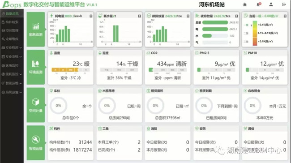Click the fire alarm icon beside 消防
The height and width of the screenshot is (163, 291).
click(x=149, y=129)
